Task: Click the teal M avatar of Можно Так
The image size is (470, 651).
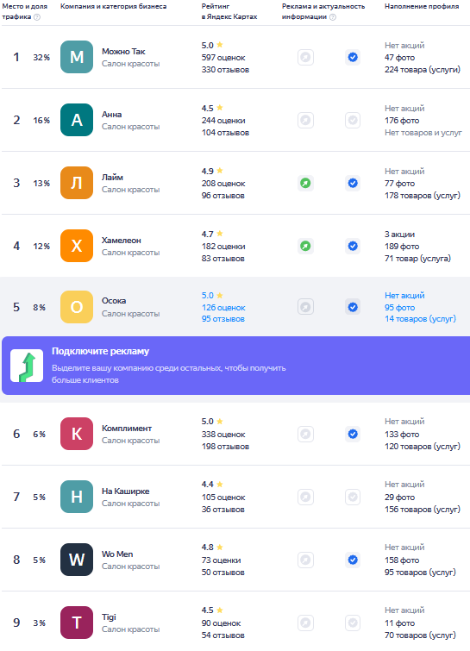Action: 77,57
